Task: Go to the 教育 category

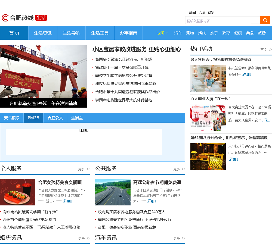Action: click(x=226, y=33)
